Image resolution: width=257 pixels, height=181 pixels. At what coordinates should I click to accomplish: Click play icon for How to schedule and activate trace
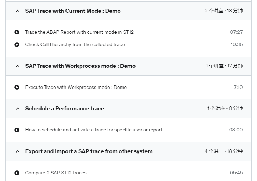[17, 130]
